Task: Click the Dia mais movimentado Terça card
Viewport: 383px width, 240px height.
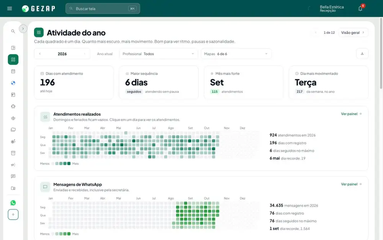Action: [329, 83]
